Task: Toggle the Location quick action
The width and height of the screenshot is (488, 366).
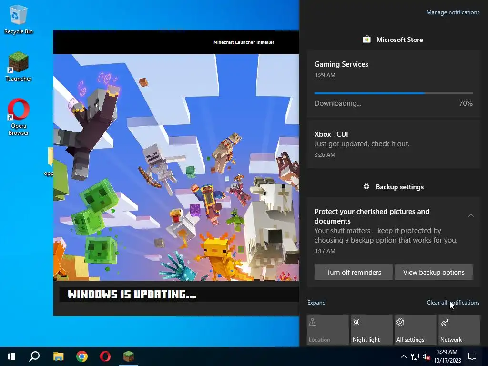Action: pos(327,330)
